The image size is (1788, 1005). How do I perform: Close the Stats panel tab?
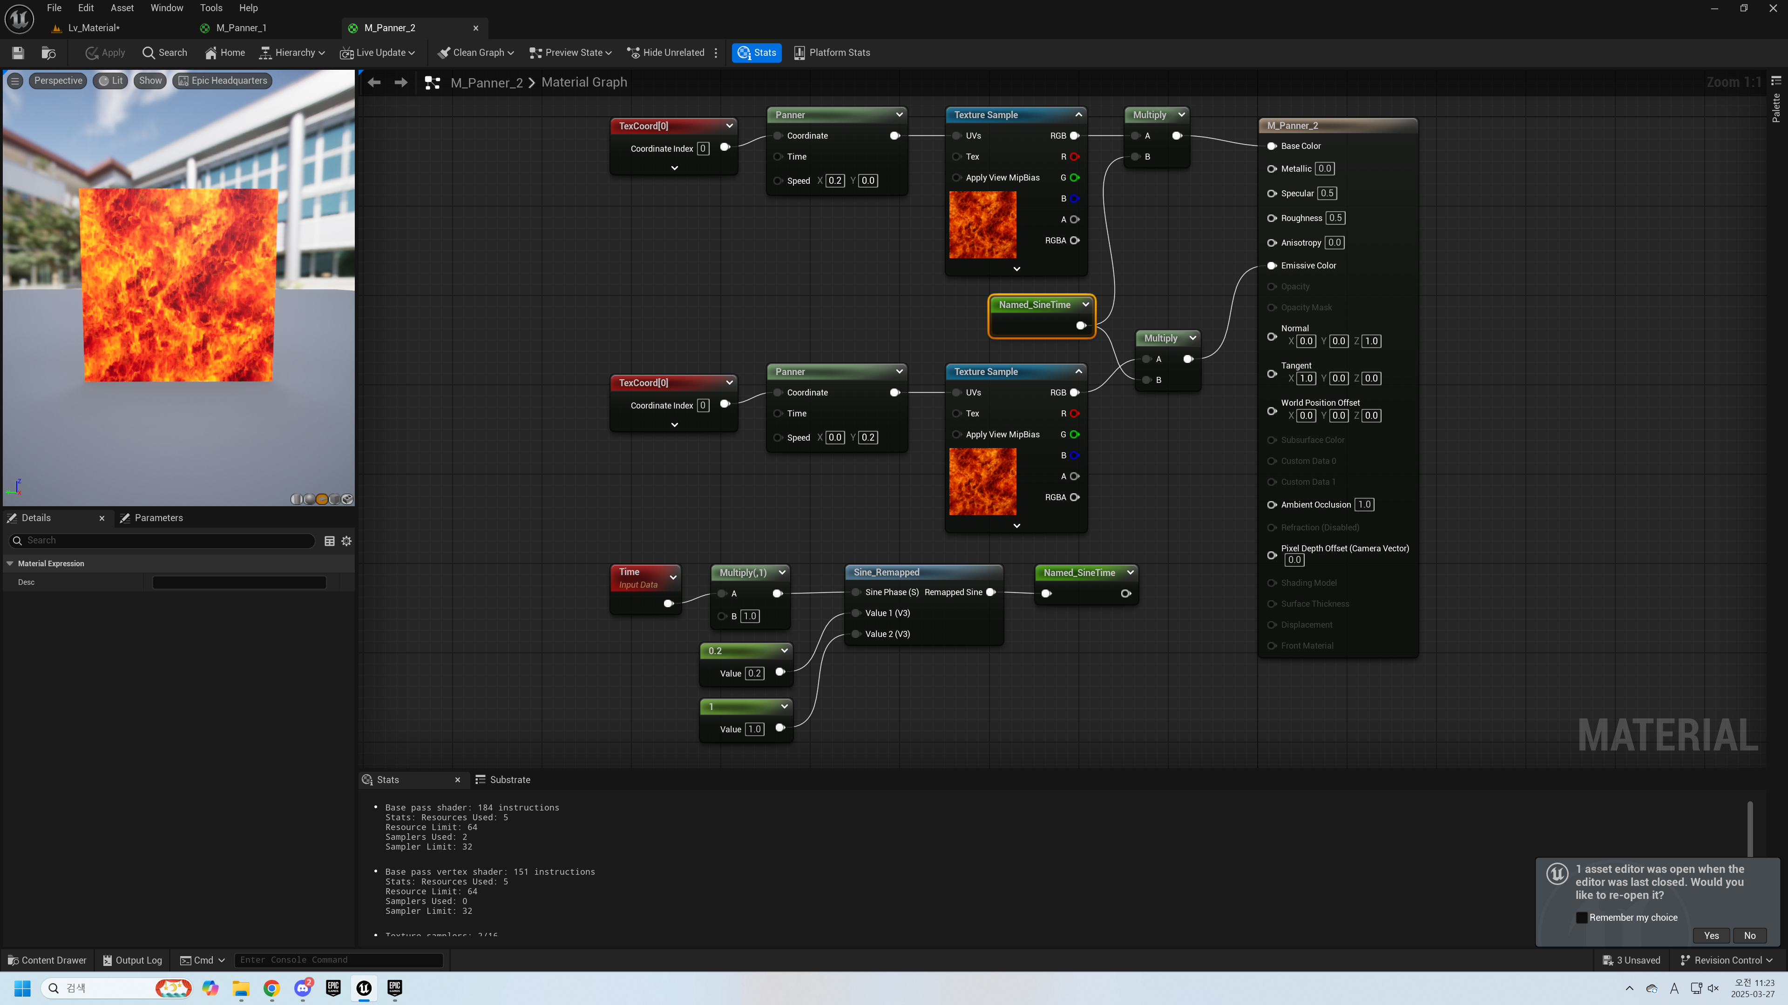(x=457, y=780)
